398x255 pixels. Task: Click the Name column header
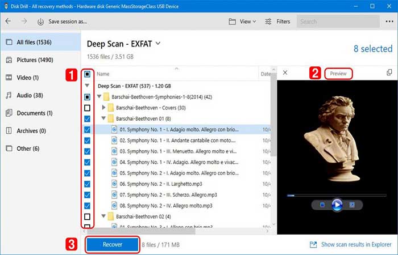(103, 74)
